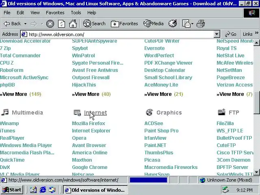Click the Back arrow button
The height and width of the screenshot is (195, 260).
[x=12, y=24]
